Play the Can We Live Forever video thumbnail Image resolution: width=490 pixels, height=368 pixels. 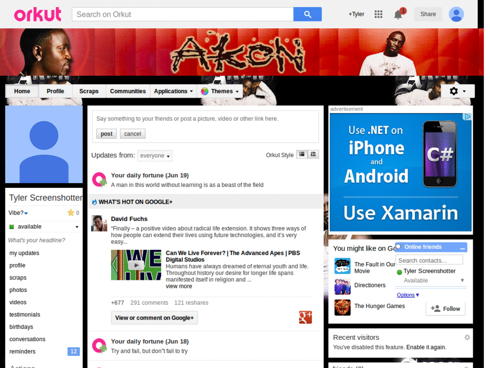tap(136, 264)
